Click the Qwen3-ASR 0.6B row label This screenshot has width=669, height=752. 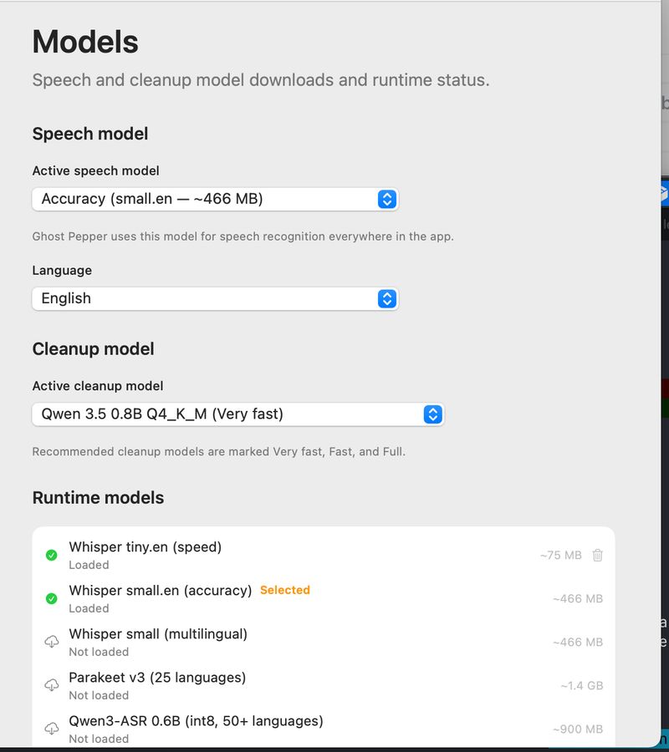tap(196, 721)
